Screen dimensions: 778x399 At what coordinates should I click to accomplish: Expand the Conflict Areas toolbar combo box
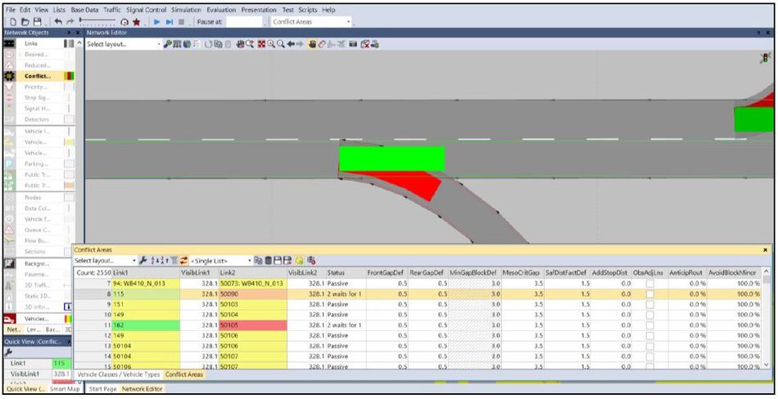click(x=311, y=22)
